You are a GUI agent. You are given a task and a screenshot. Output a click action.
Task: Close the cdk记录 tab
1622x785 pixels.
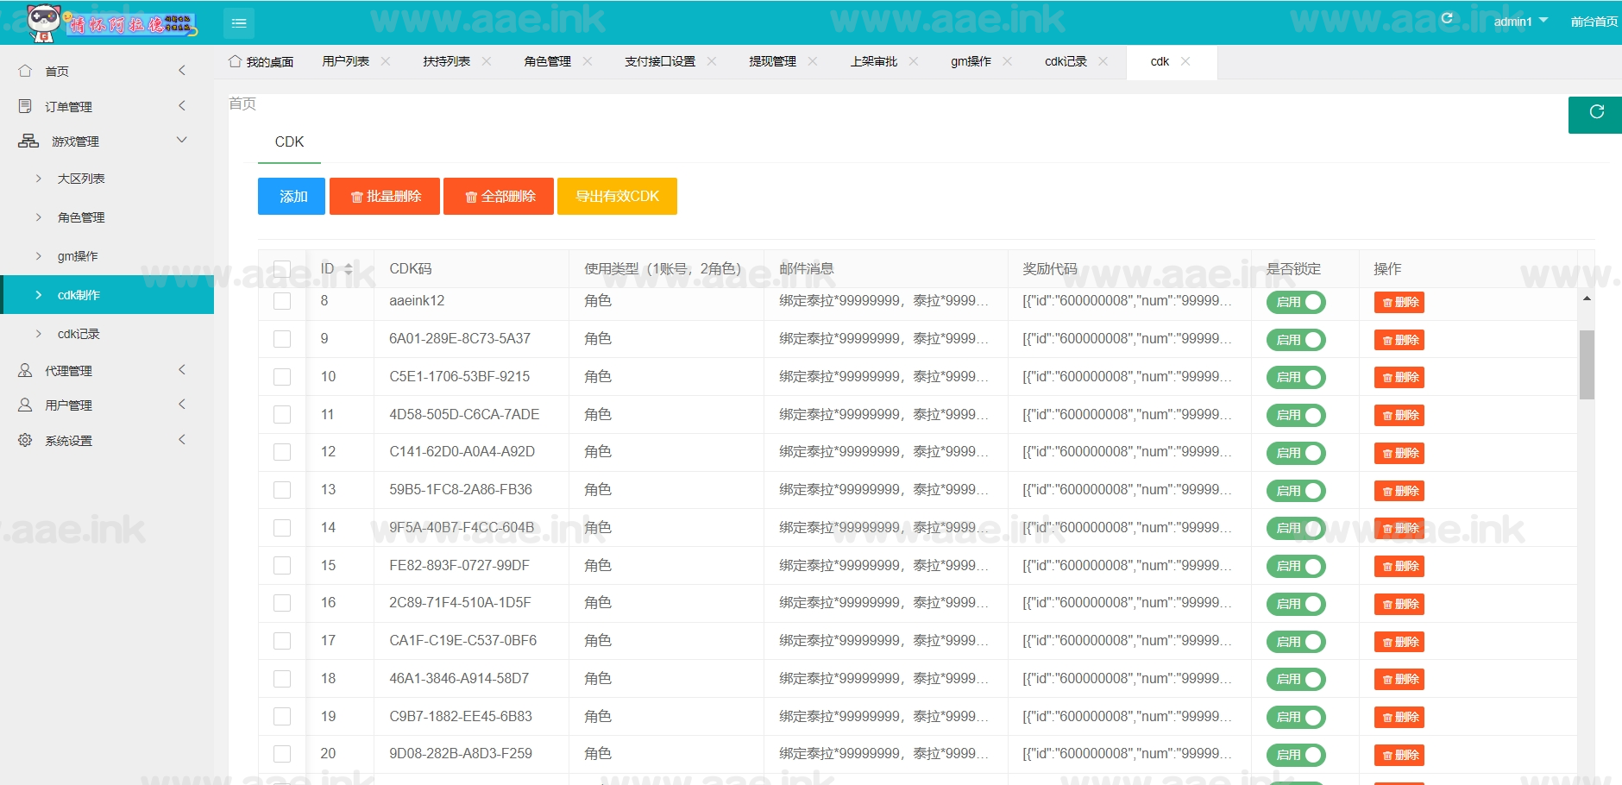pyautogui.click(x=1103, y=61)
